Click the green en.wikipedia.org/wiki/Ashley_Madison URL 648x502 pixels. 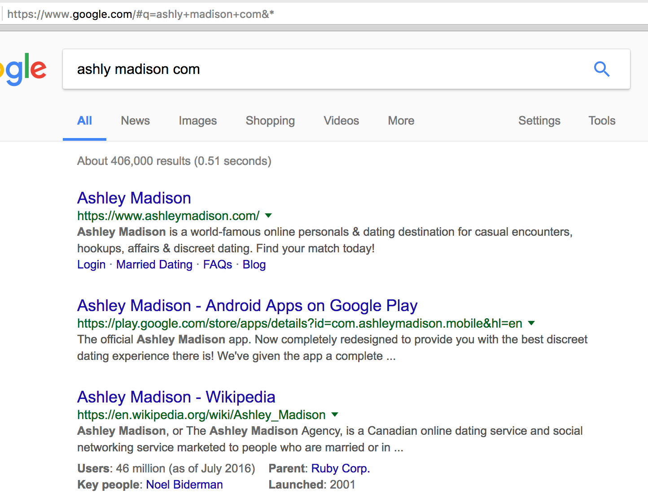[x=201, y=415]
